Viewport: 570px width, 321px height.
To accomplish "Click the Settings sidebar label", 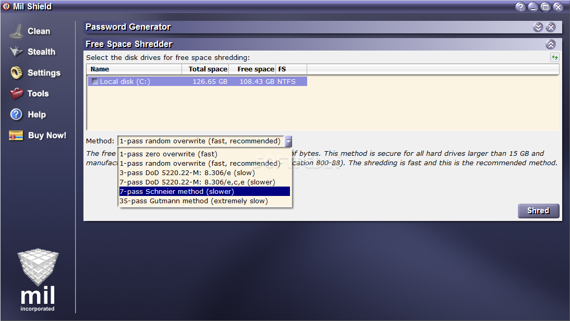I will [x=44, y=73].
